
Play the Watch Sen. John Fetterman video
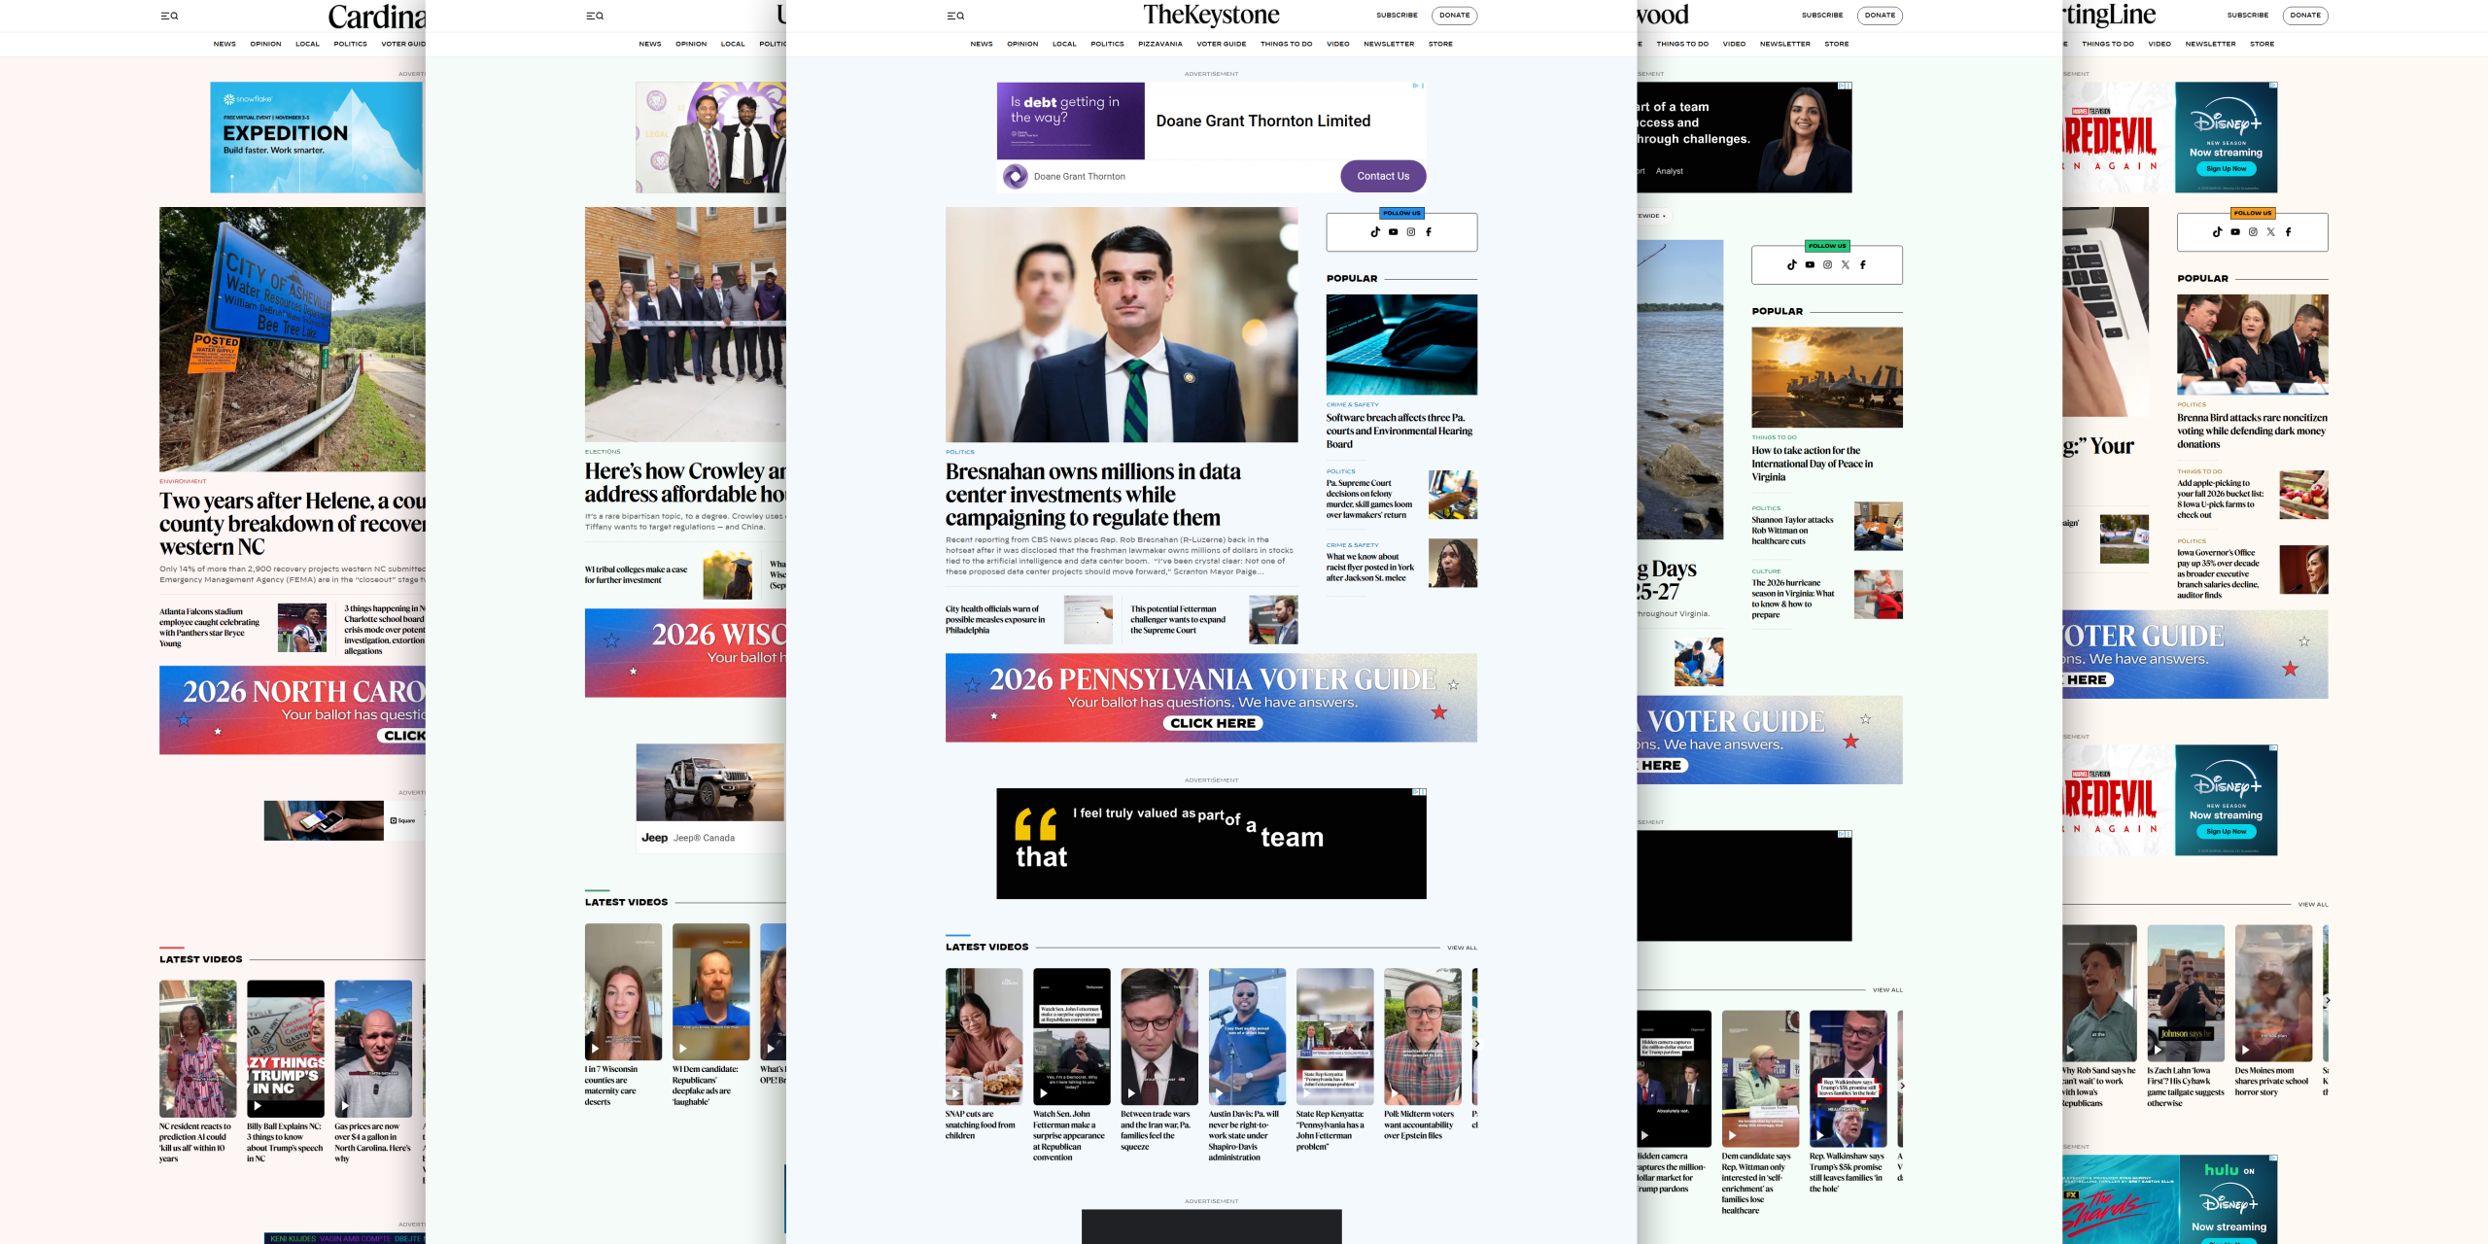coord(1071,1036)
